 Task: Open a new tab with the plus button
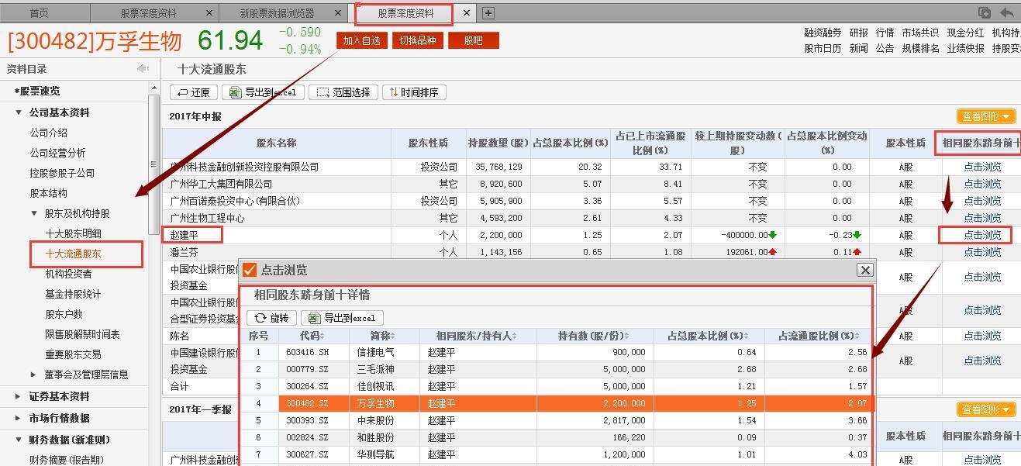pos(488,13)
